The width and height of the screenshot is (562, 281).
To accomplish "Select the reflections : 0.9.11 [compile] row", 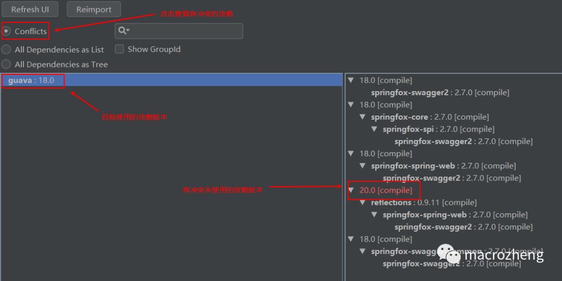I will (x=424, y=202).
